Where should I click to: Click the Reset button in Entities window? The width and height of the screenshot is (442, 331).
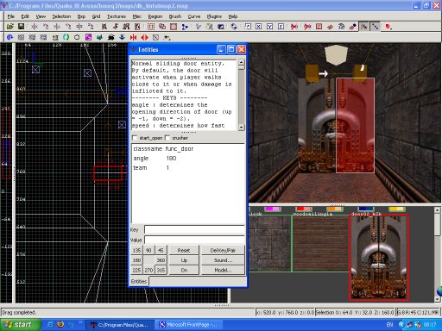(184, 250)
